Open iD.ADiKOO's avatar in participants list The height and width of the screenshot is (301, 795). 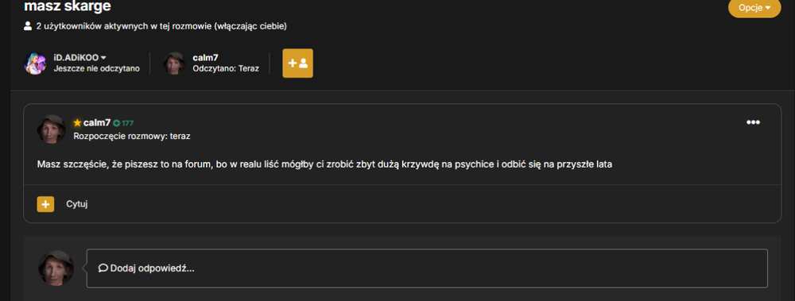pyautogui.click(x=36, y=64)
